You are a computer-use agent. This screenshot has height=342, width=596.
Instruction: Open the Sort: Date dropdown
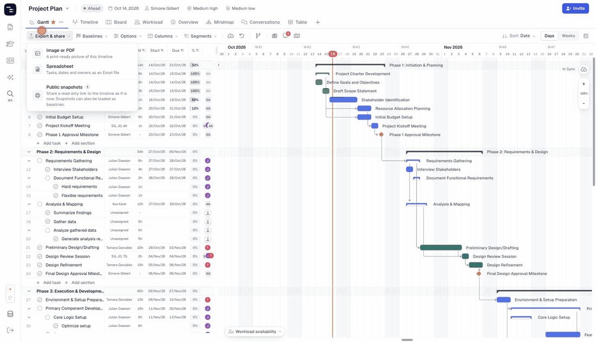[519, 36]
